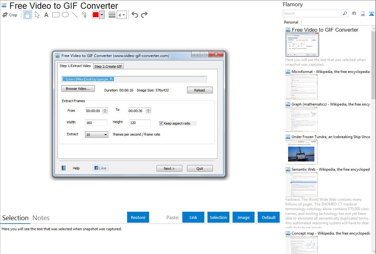Switch to Step 1.Extract Video tab

(x=75, y=66)
